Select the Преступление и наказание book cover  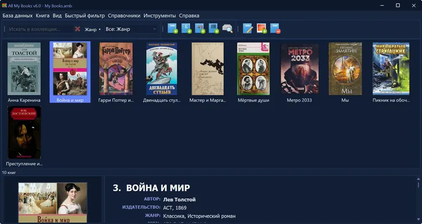[x=24, y=132]
